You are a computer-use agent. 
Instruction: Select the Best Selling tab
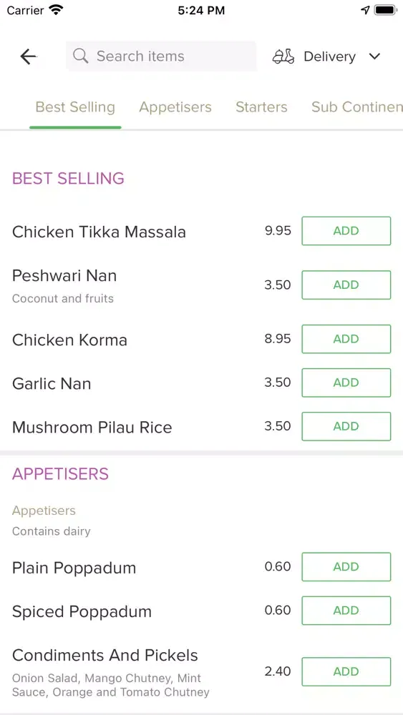pos(75,107)
